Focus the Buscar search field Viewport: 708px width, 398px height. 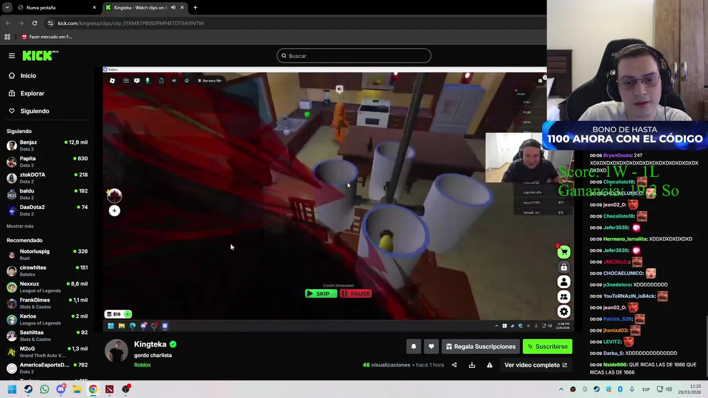354,56
